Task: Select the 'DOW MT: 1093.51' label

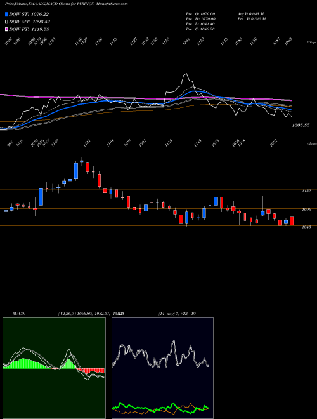Action: coord(30,22)
